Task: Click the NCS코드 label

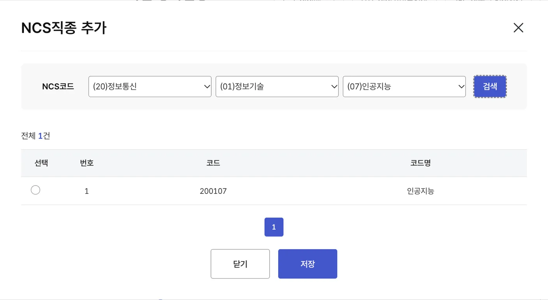Action: [x=58, y=86]
